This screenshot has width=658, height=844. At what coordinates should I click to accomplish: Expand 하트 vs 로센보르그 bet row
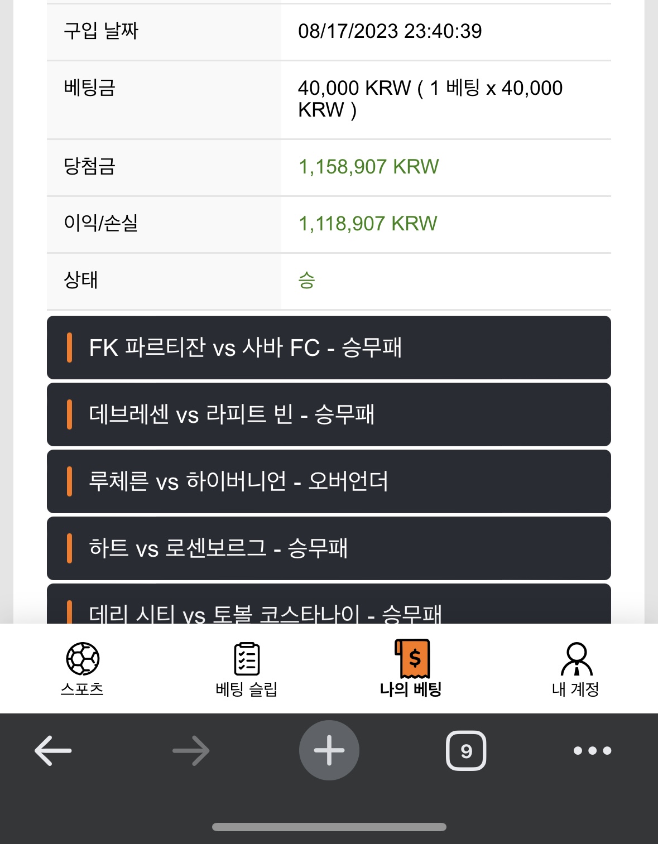click(329, 548)
